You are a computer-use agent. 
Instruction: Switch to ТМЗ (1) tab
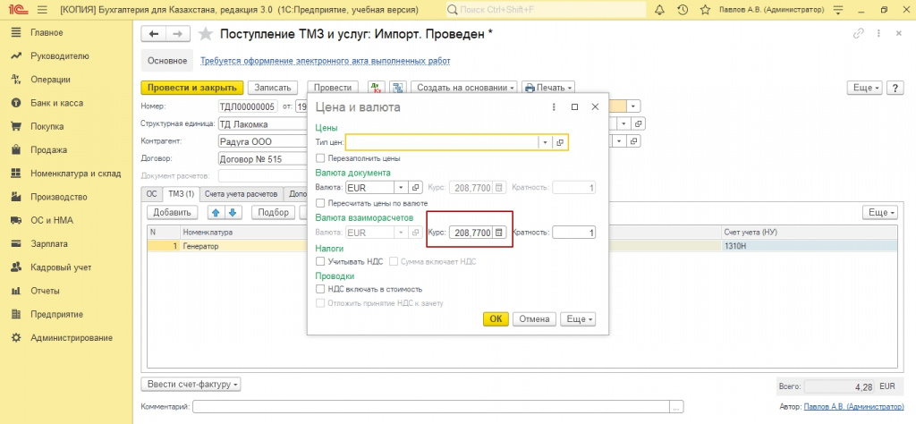181,194
